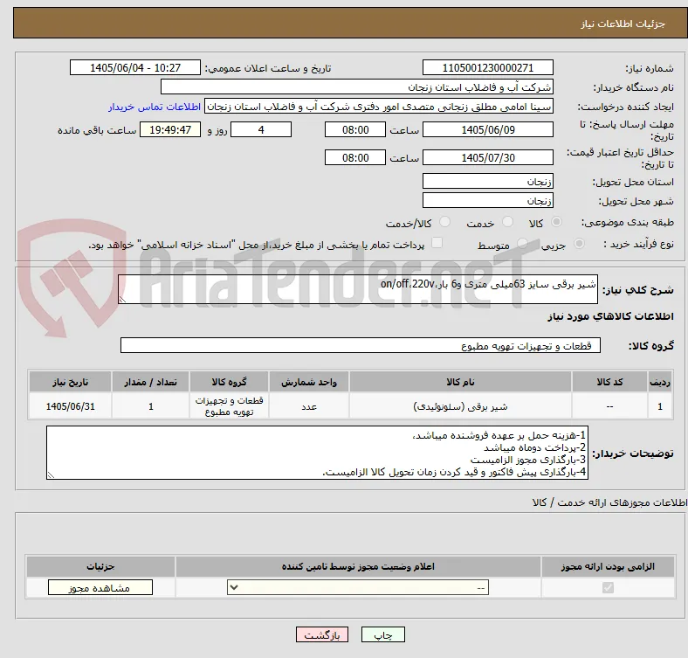Click the requester field سینا امامی مطلق زنجانی
688x658 pixels.
coord(379,107)
